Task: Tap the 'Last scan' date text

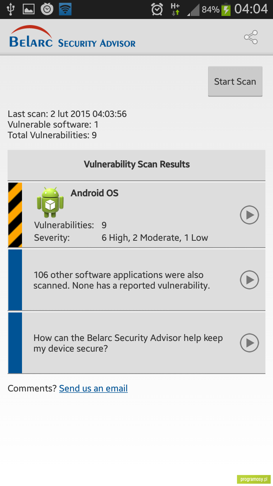Action: [67, 114]
